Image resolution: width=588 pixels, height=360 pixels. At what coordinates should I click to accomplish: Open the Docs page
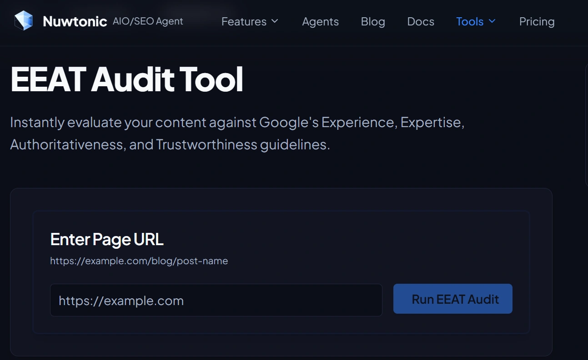point(421,21)
